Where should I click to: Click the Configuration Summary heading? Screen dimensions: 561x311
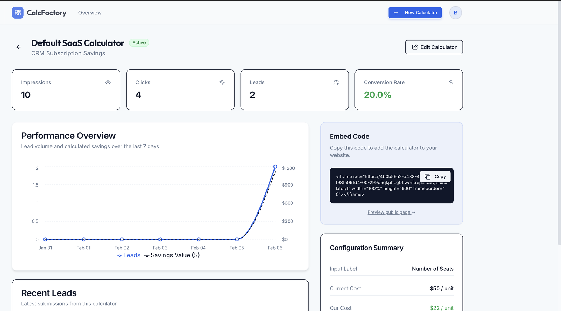(x=366, y=248)
